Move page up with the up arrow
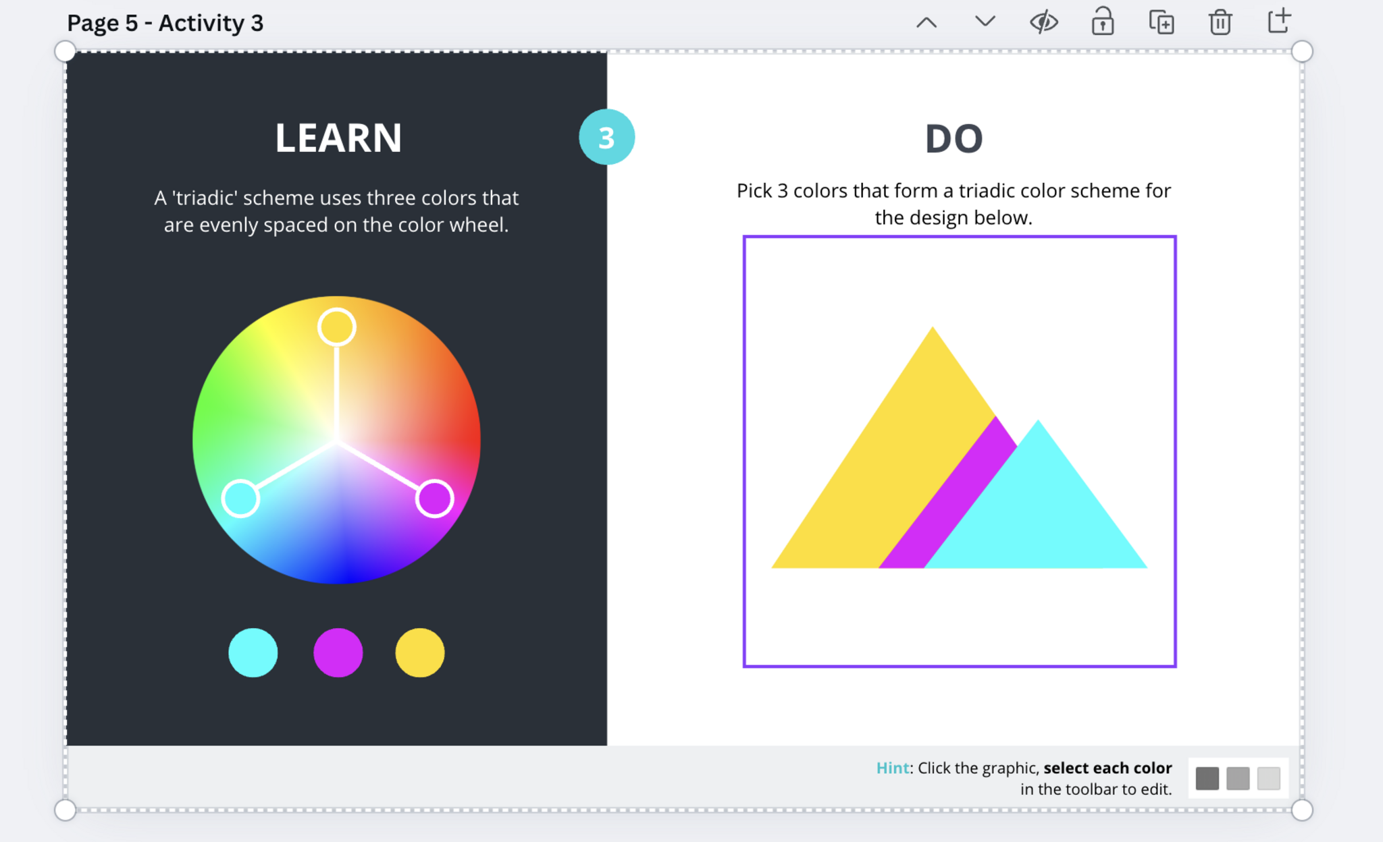 tap(927, 23)
